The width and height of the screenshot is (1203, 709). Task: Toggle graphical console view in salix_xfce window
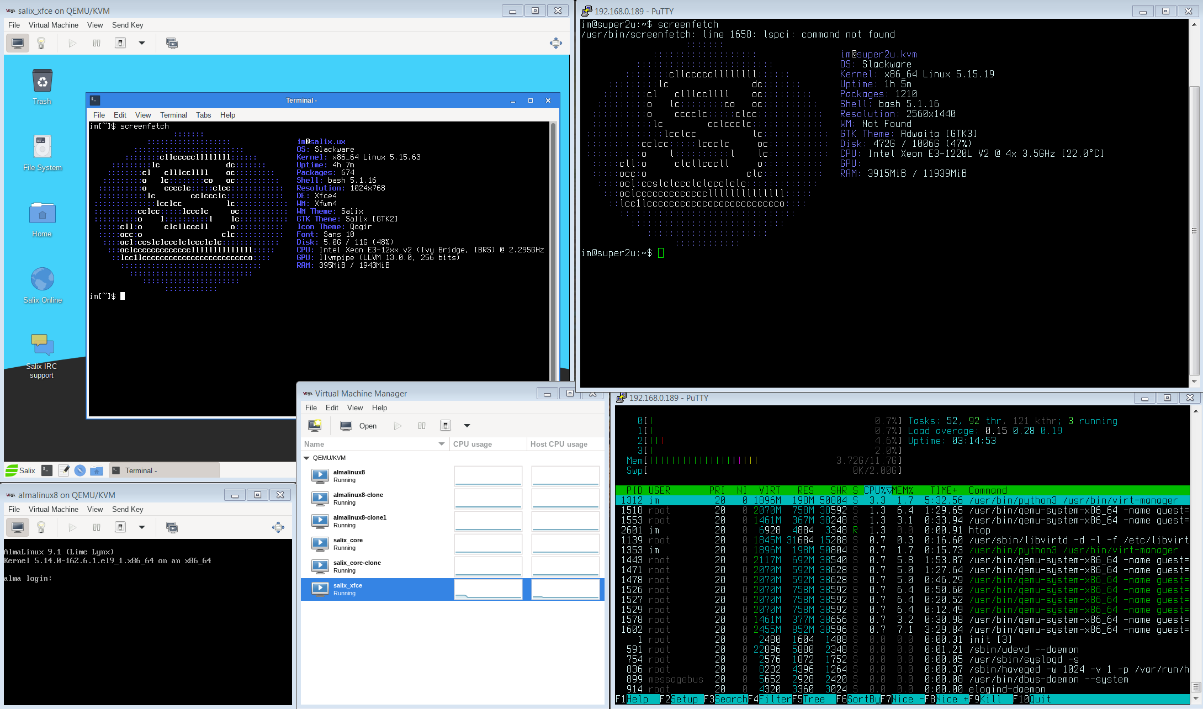coord(18,43)
